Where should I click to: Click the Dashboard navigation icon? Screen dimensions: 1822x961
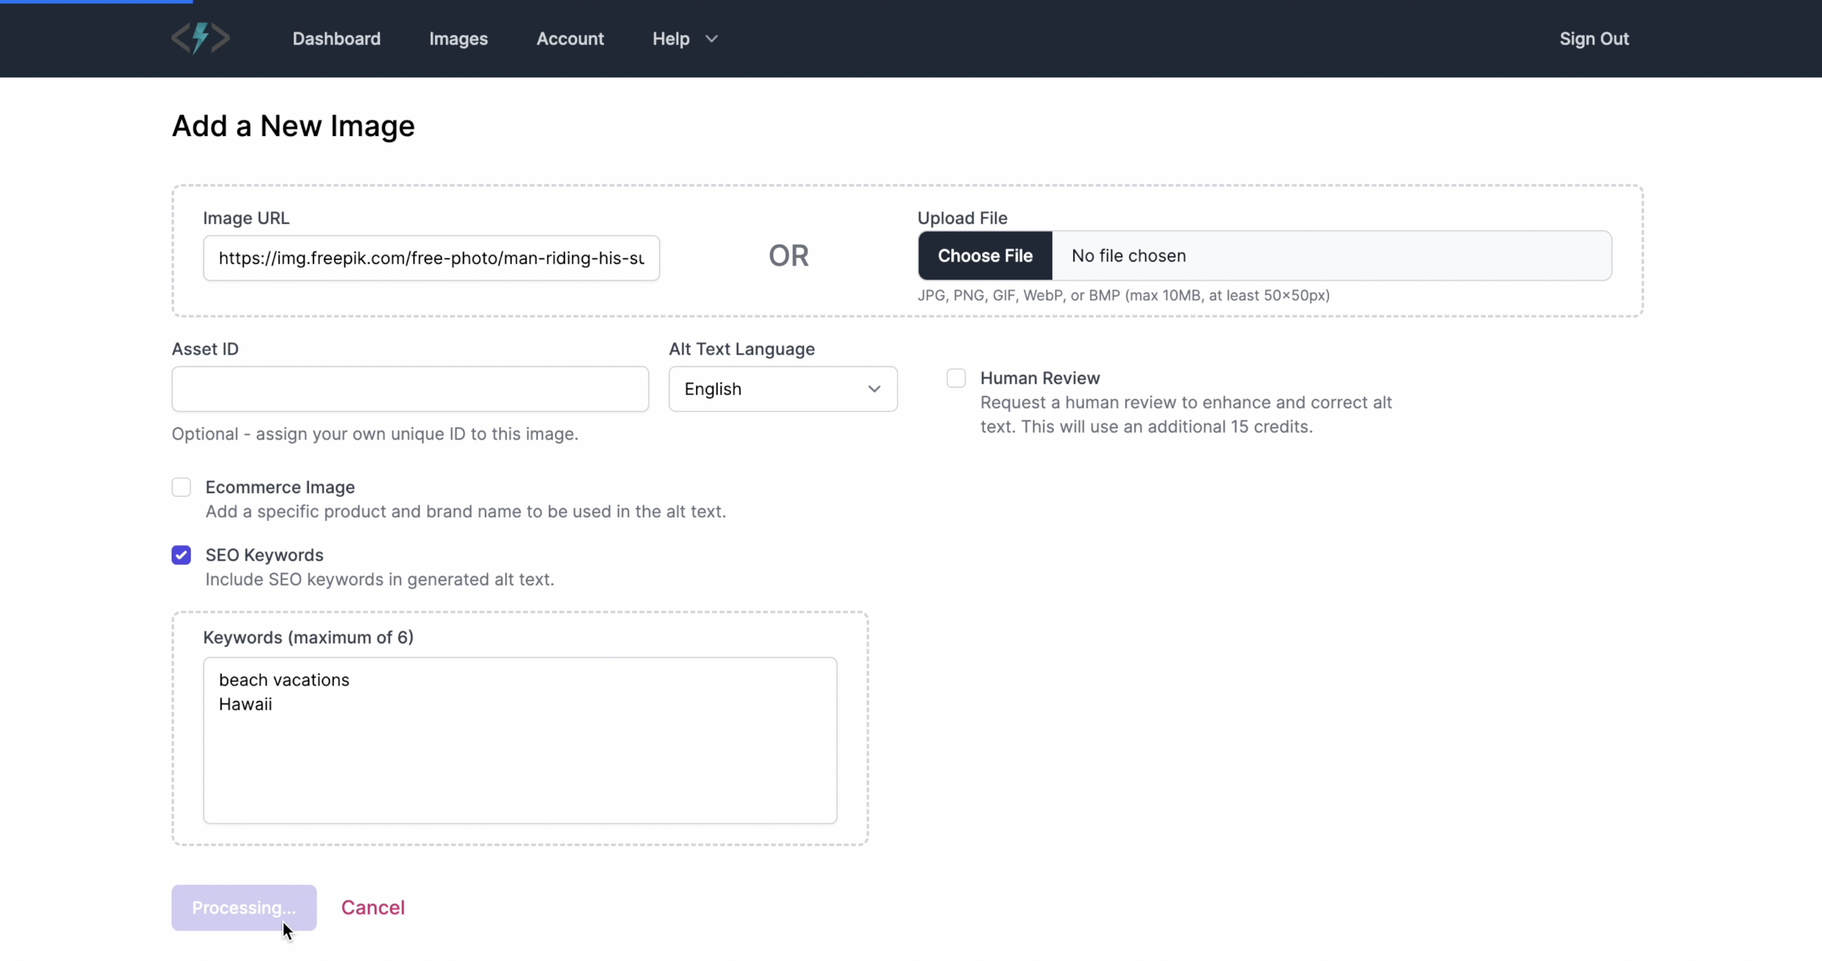point(336,39)
